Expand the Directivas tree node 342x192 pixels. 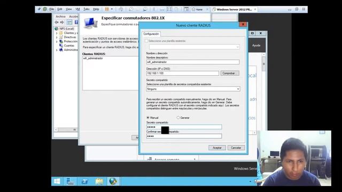tap(57, 37)
